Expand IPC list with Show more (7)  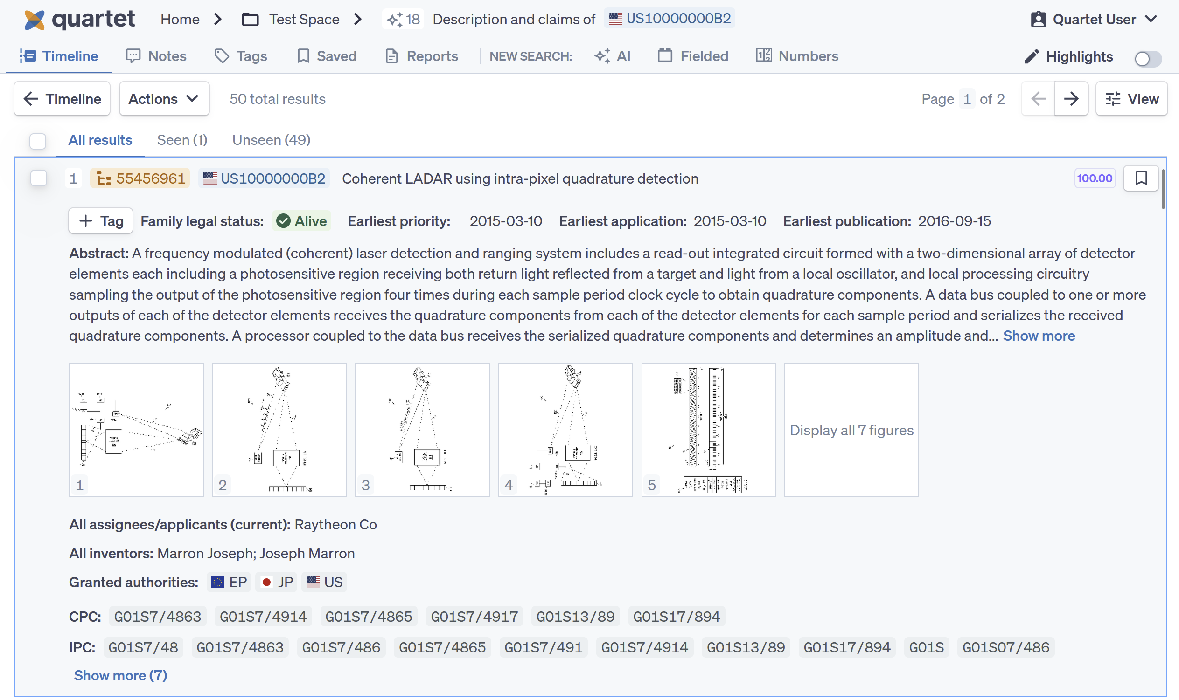coord(120,675)
